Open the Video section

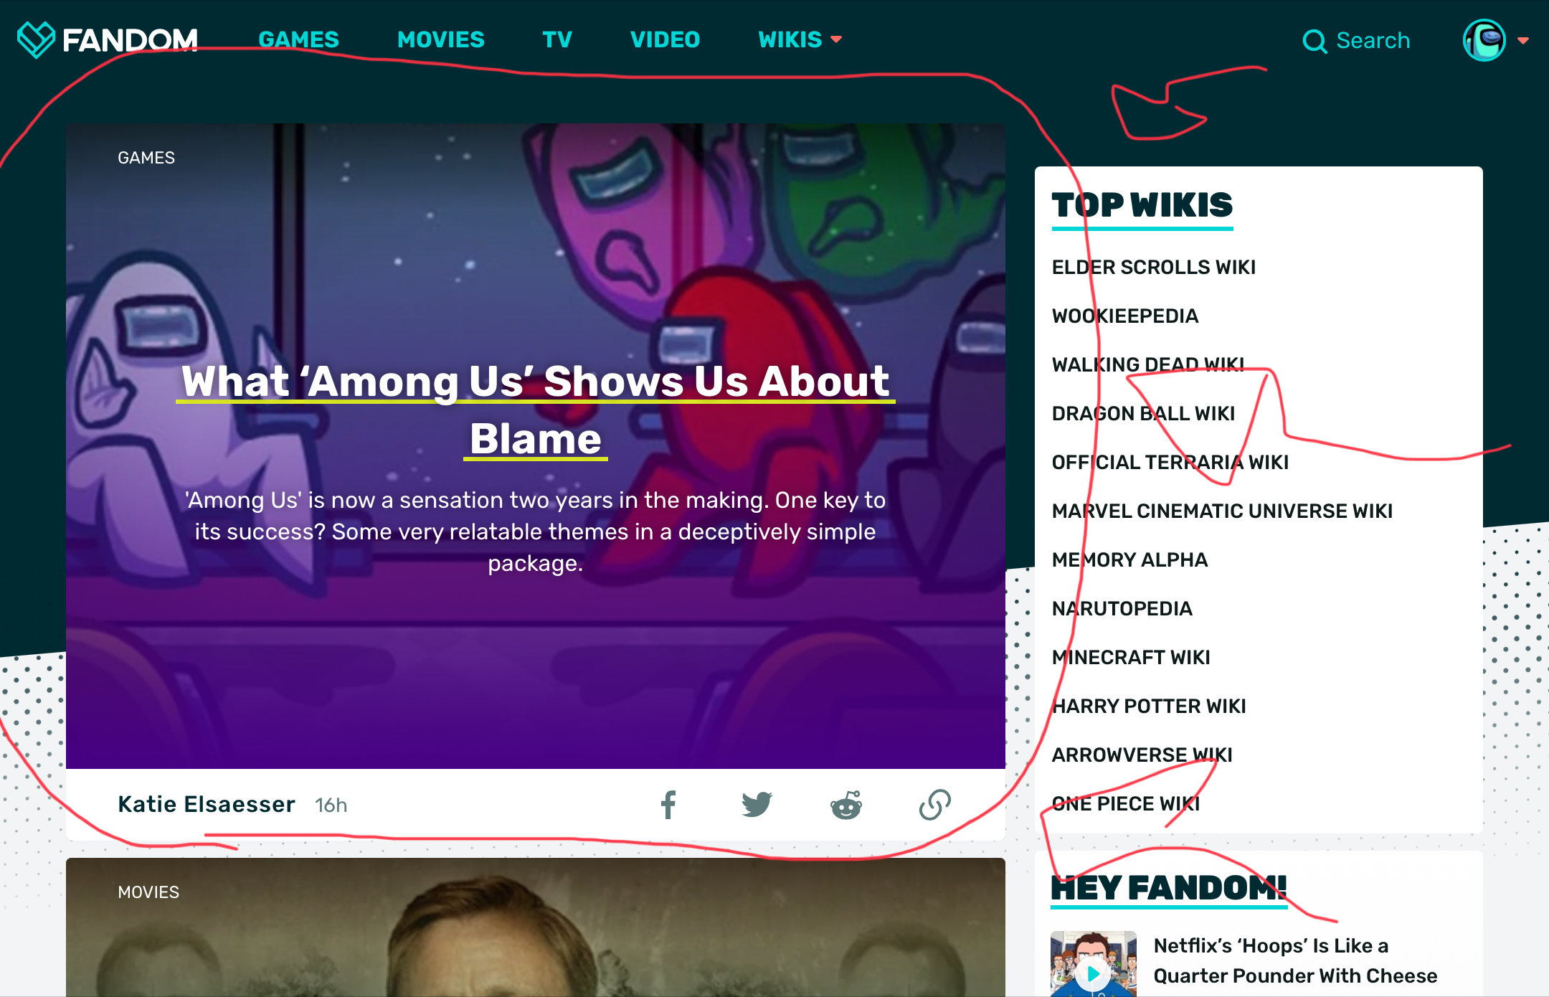(x=665, y=39)
